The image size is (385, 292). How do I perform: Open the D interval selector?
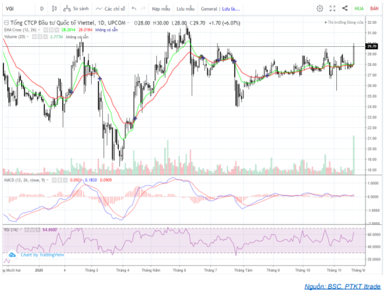click(42, 9)
